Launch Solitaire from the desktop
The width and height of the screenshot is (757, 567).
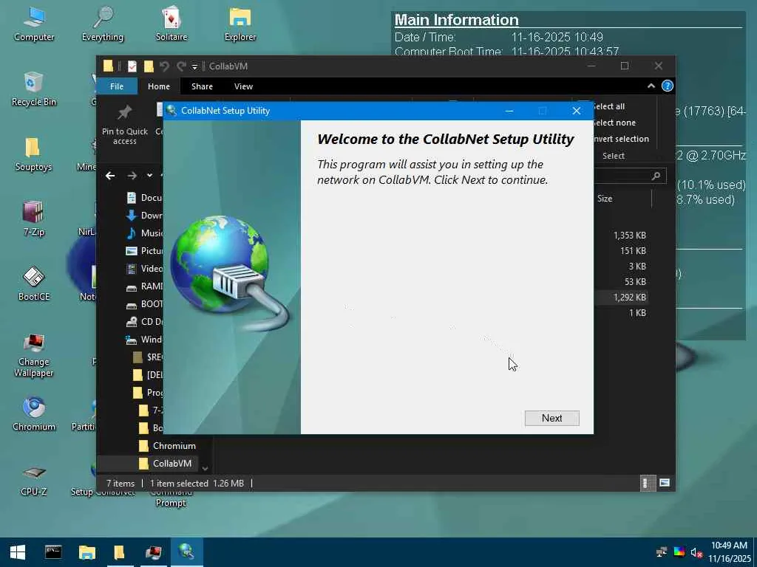pos(172,24)
